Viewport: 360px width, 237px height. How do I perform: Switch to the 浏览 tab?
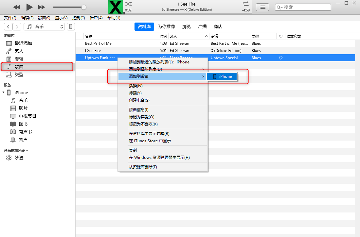pyautogui.click(x=187, y=26)
